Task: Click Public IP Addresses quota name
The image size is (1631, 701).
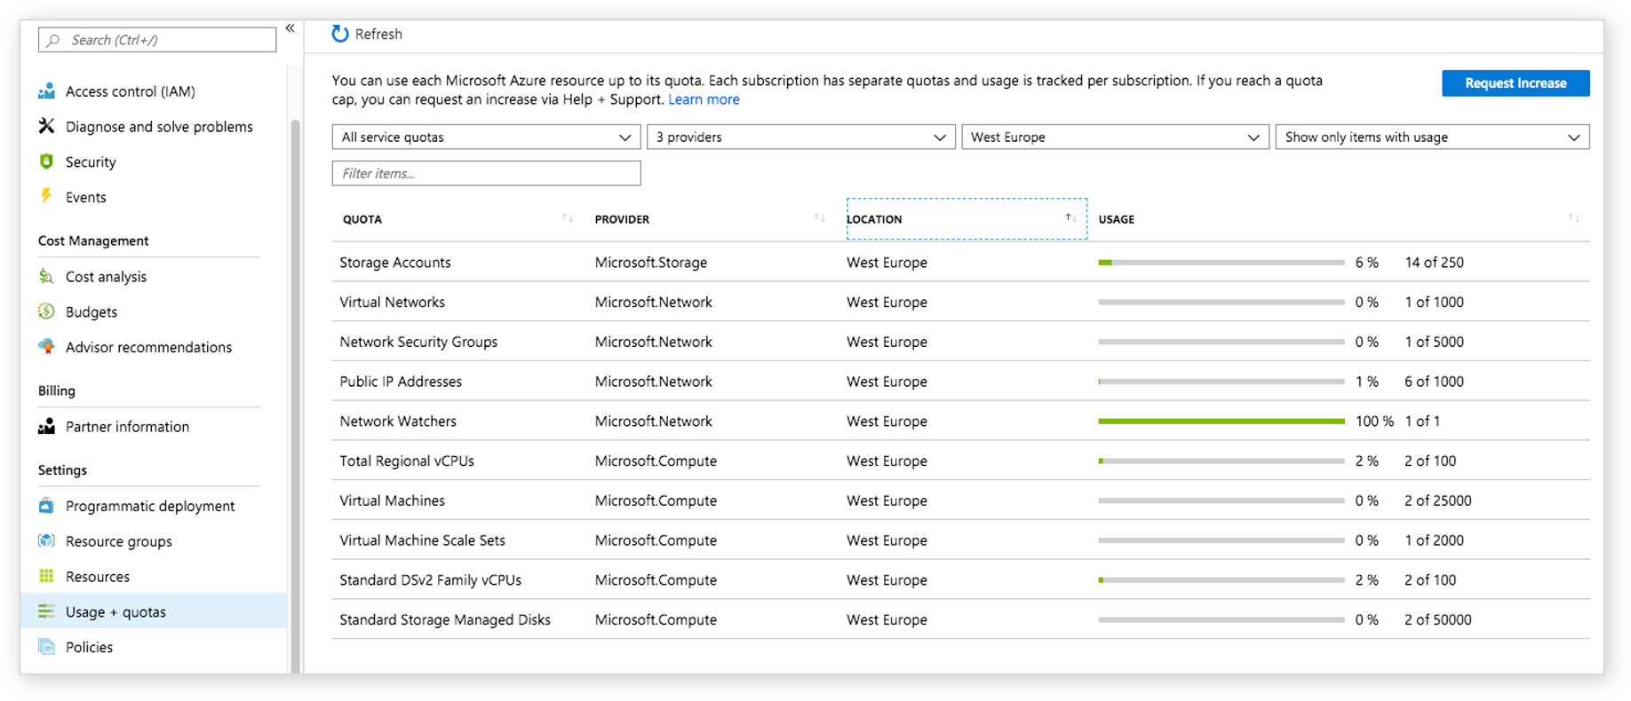Action: (401, 382)
